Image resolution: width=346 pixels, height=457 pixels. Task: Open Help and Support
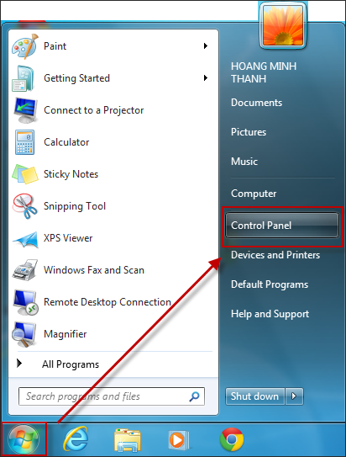270,314
